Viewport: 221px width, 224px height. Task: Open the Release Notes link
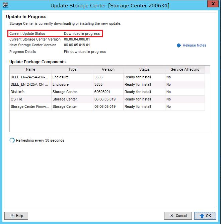(195, 45)
